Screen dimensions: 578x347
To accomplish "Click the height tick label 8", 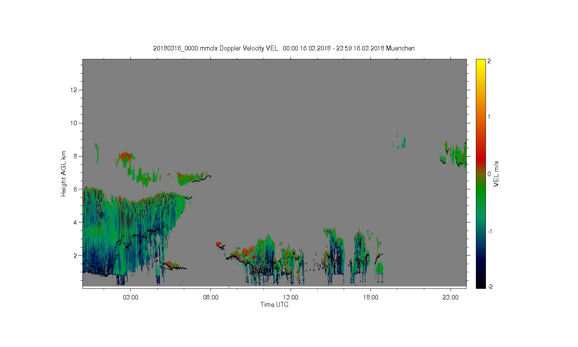I will pos(76,156).
